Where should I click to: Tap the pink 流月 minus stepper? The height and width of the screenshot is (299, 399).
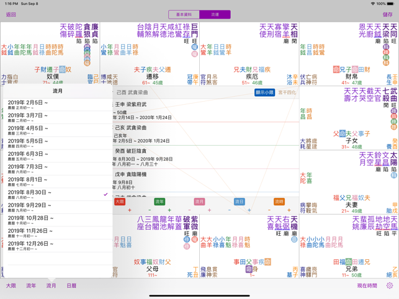[189, 210]
